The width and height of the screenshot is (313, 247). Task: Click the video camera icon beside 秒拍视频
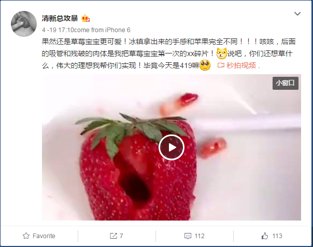coord(221,65)
